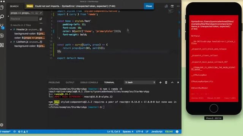Screen dimensions: 243x136
Task: Open the Source Control view with badge 2
Action: 2,26
